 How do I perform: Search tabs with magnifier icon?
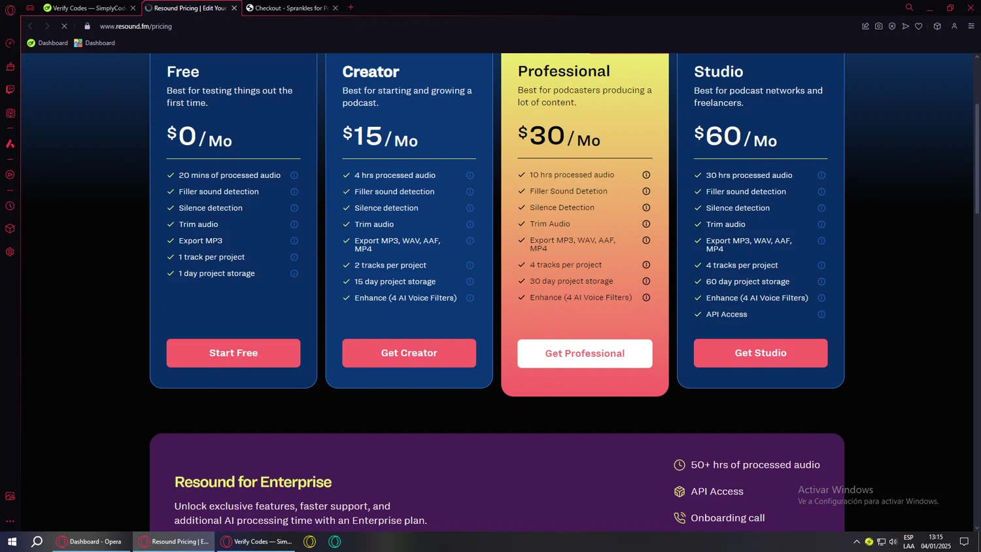909,8
